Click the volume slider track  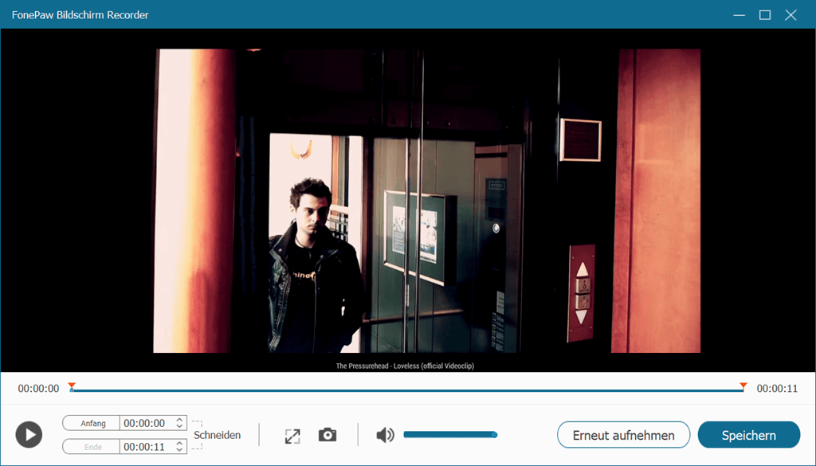[x=449, y=434]
